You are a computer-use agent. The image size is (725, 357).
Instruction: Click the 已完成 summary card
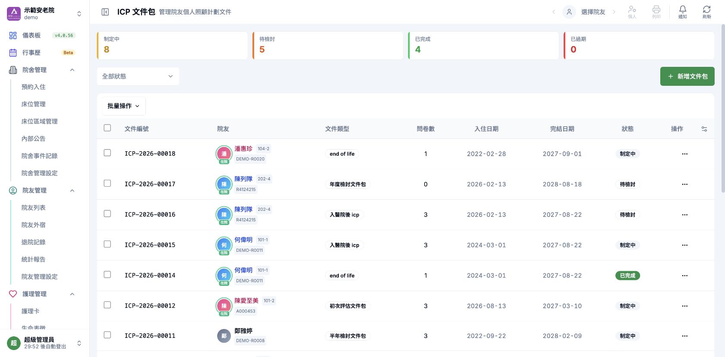[484, 45]
